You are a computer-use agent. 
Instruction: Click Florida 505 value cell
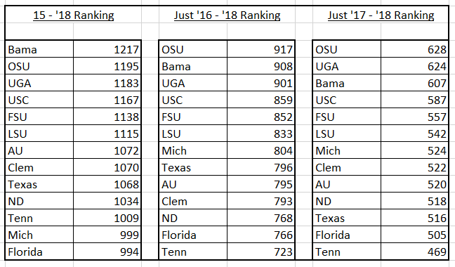point(415,235)
